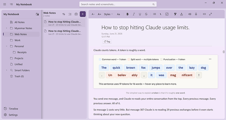The height and width of the screenshot is (120, 226).
Task: Expand the Smart Folders section
Action: [x=7, y=70]
